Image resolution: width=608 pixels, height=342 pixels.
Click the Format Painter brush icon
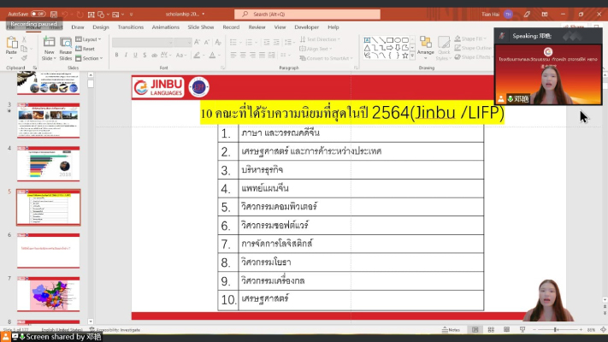tap(24, 58)
